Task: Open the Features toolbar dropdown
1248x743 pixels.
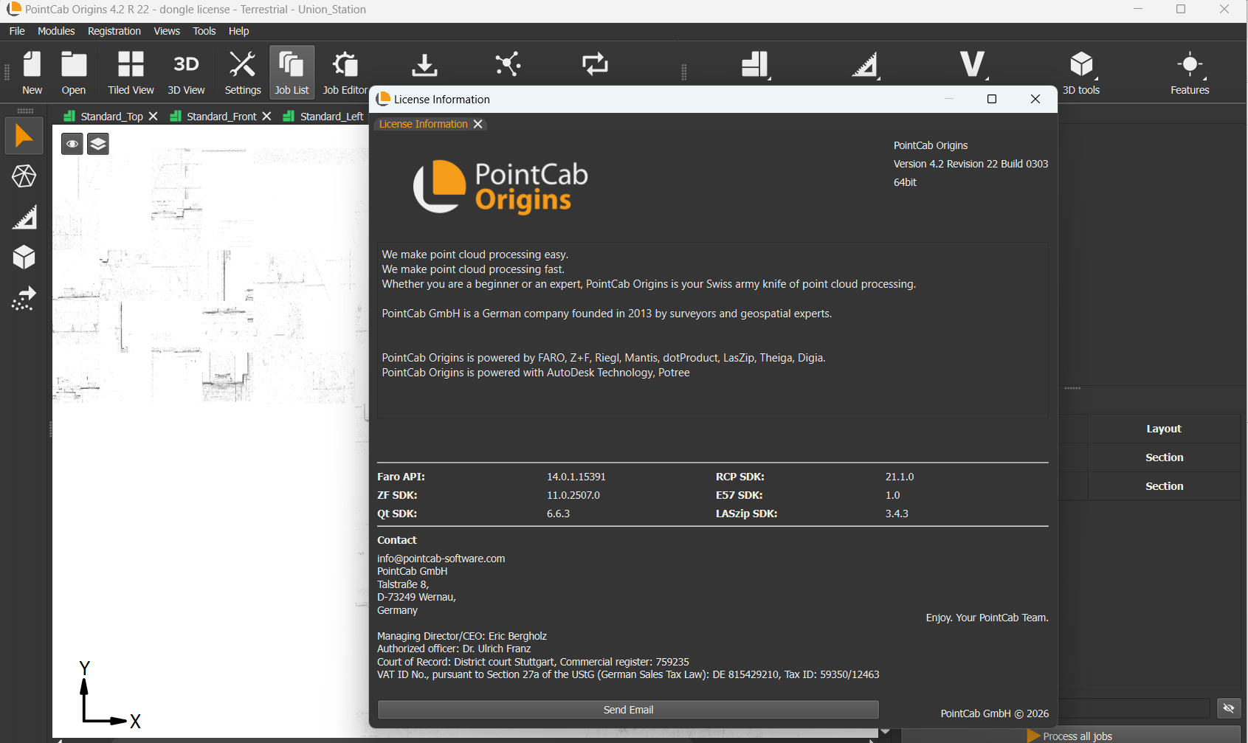Action: point(1190,72)
